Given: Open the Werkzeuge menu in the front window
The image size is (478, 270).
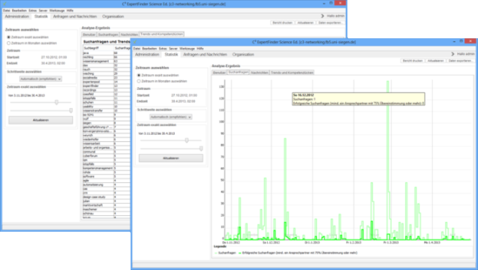Looking at the screenshot, I should point(187,49).
